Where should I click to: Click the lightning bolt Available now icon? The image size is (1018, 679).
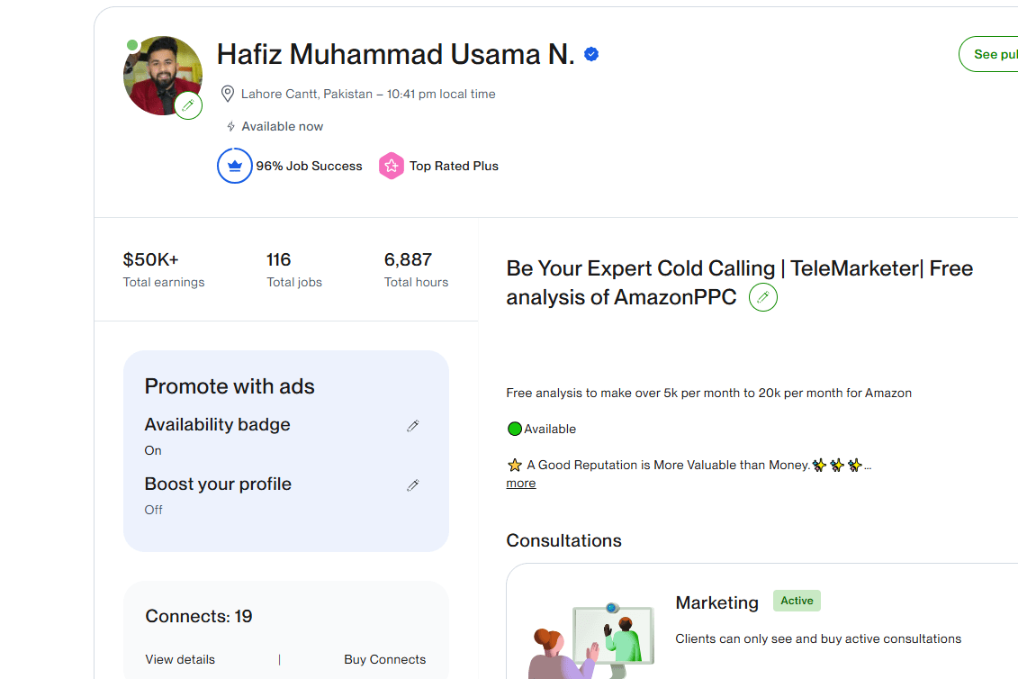coord(230,127)
